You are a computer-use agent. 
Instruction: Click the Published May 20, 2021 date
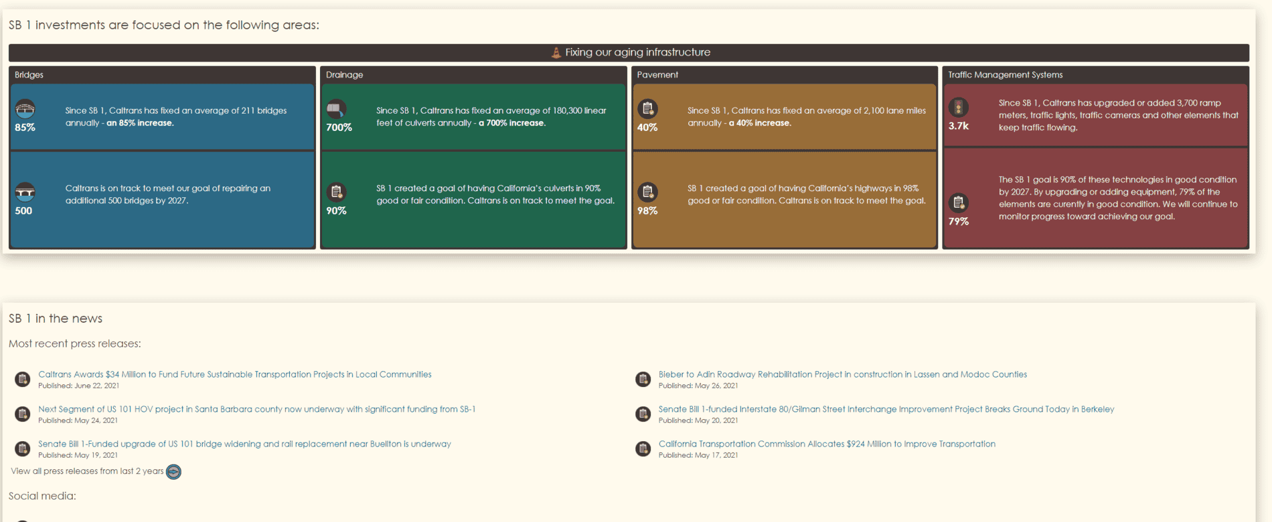click(698, 420)
